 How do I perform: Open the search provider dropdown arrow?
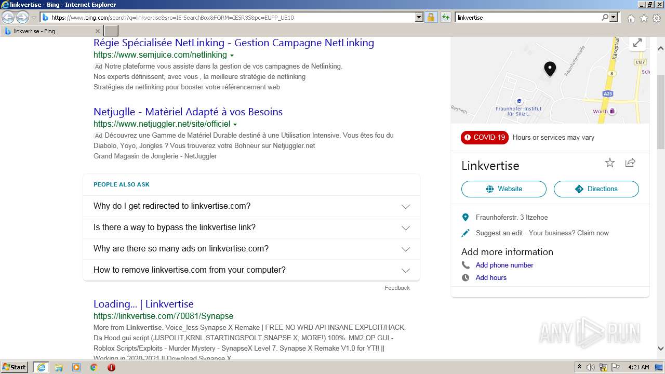tap(614, 17)
